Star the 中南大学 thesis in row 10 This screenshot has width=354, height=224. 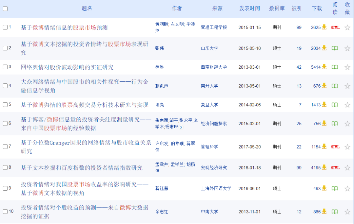pyautogui.click(x=347, y=212)
